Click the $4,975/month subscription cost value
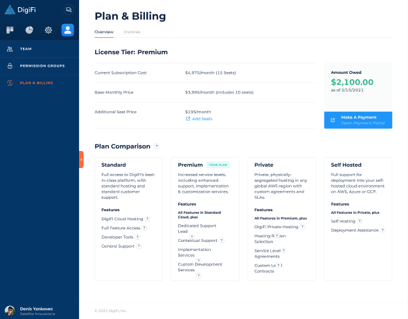The image size is (408, 319). (210, 73)
